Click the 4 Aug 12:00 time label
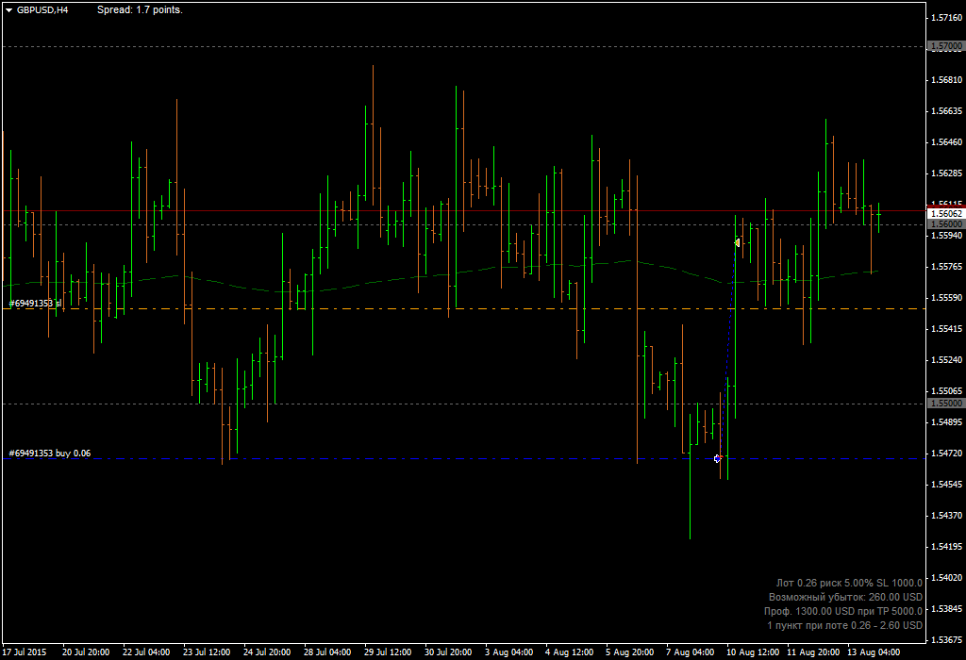Viewport: 966px width, 660px height. coord(569,652)
